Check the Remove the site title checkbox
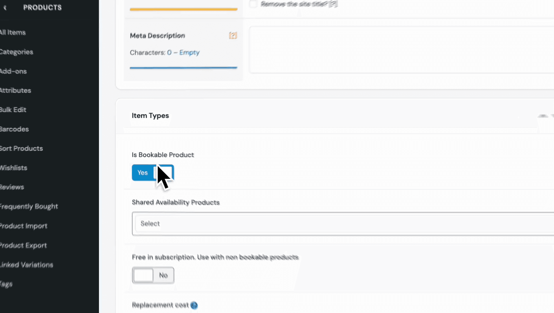The width and height of the screenshot is (554, 313). [253, 4]
